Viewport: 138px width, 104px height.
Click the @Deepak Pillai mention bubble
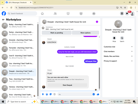91,61
